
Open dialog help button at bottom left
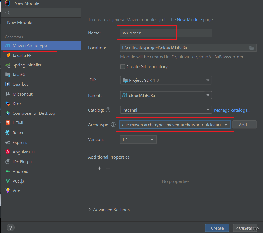tap(11, 228)
